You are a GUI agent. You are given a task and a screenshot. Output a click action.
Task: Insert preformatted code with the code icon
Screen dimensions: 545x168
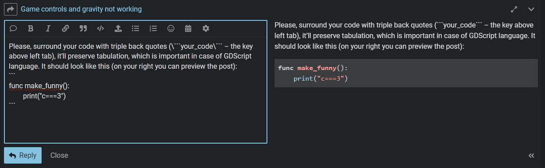100,28
